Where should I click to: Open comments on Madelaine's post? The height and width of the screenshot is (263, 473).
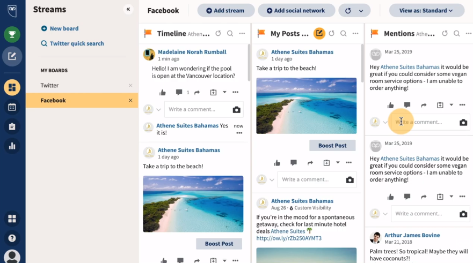click(179, 92)
